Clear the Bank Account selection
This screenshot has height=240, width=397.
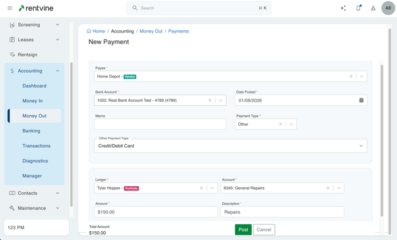(210, 100)
